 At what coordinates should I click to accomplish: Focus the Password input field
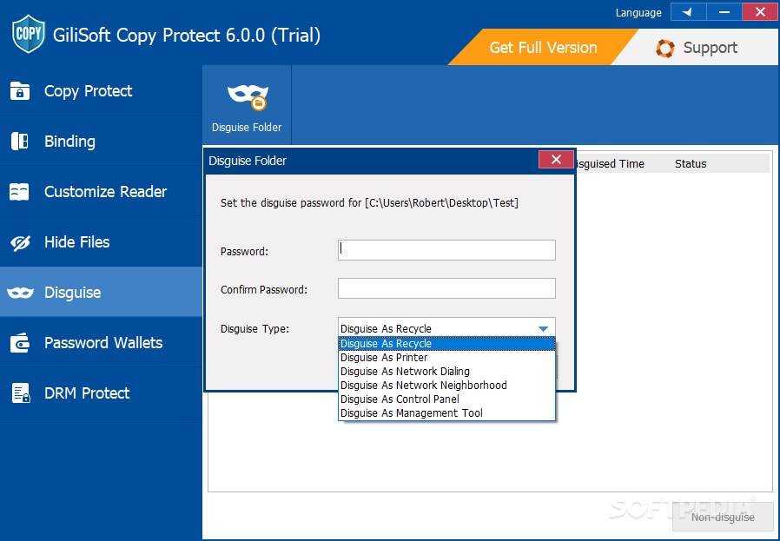click(x=446, y=250)
